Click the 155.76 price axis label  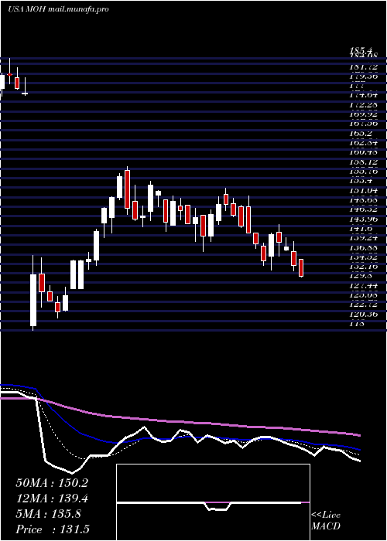363,171
